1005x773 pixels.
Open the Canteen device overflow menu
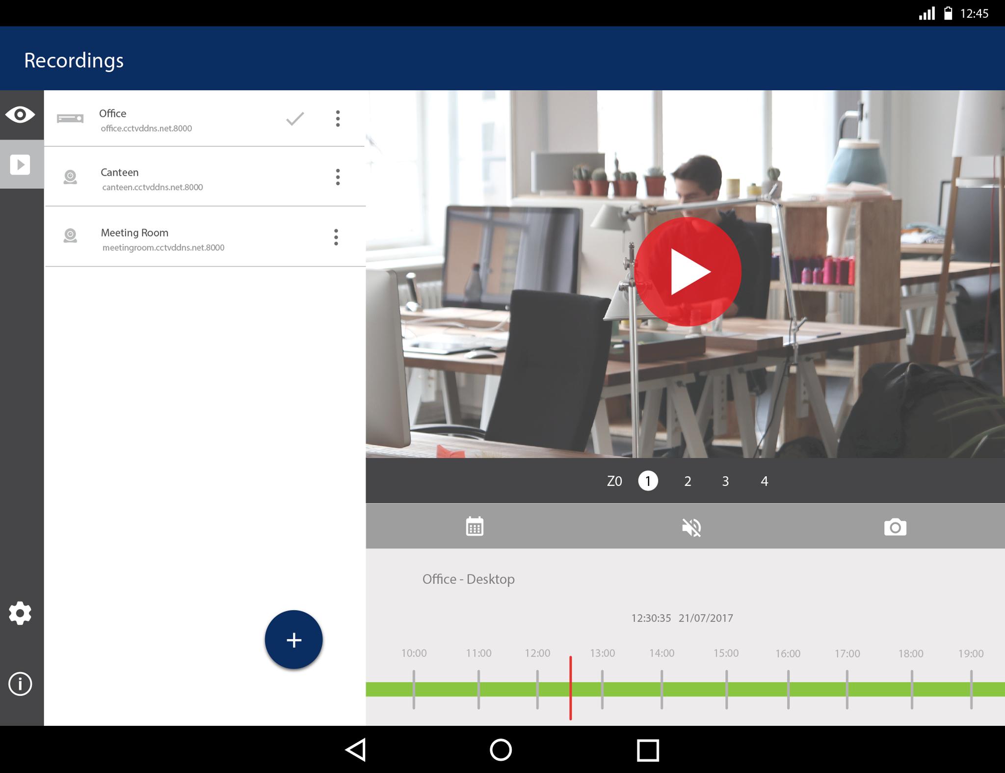[x=338, y=177]
